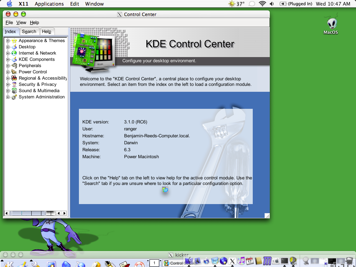Select virtual desktop 1 in the pager

154,263
